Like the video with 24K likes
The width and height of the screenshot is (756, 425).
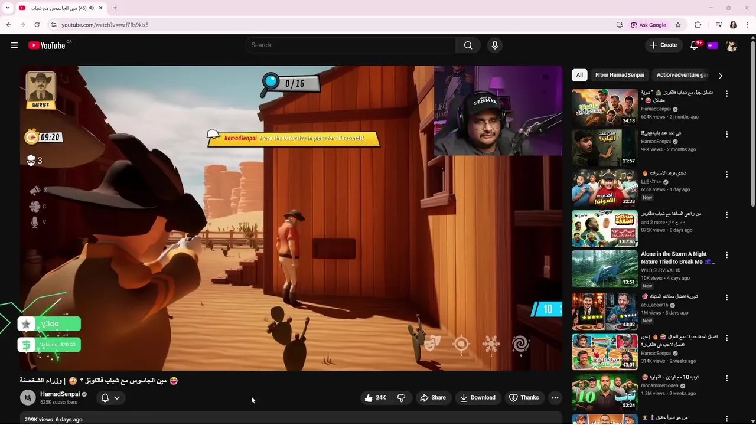[x=375, y=398]
